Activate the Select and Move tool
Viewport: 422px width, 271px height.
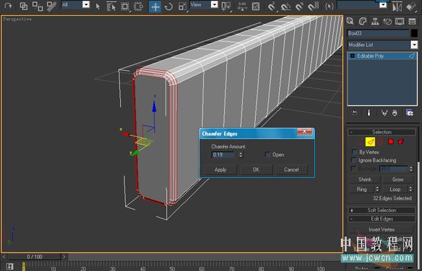[155, 6]
